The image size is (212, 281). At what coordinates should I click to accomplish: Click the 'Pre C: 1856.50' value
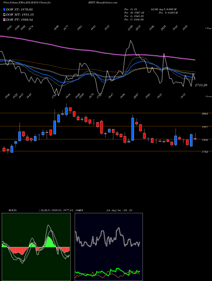[x=134, y=20]
